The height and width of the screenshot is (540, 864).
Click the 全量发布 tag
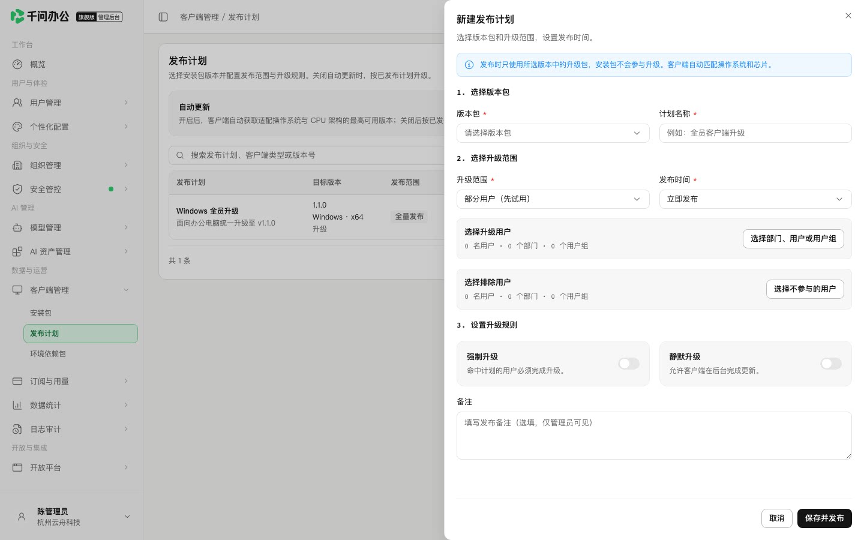409,217
